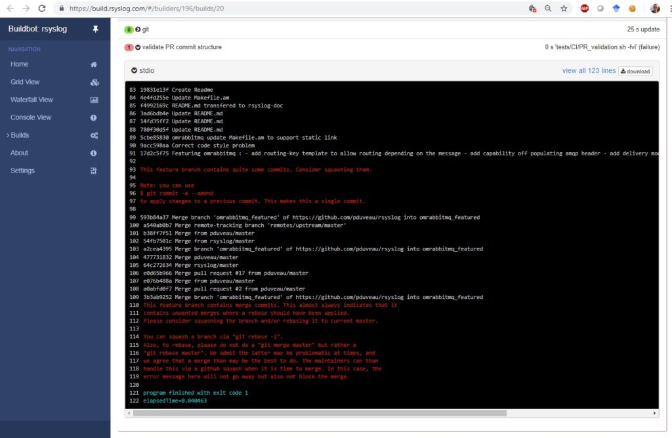The width and height of the screenshot is (672, 438).
Task: Click the gray circle extension icon
Action: (x=600, y=9)
